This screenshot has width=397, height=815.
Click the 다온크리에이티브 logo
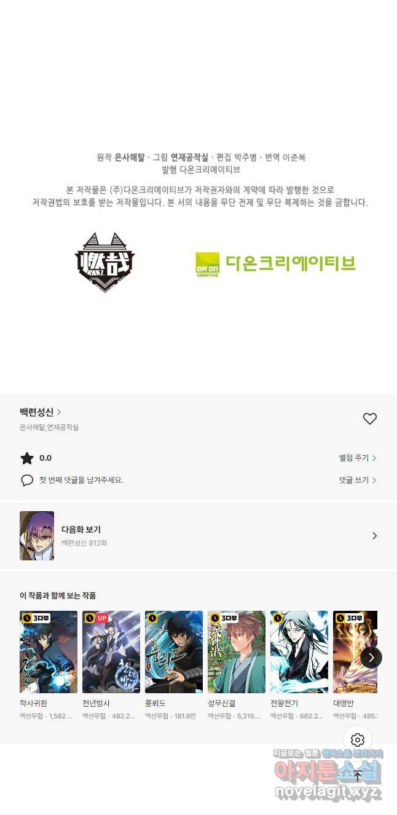click(275, 264)
